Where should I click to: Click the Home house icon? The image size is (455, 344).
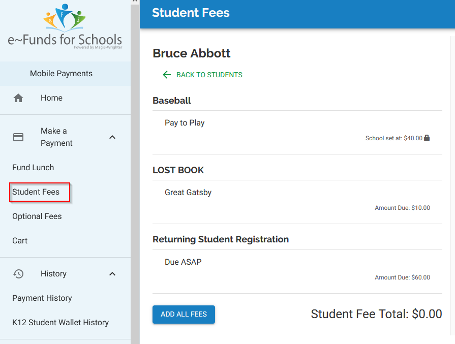pos(18,98)
